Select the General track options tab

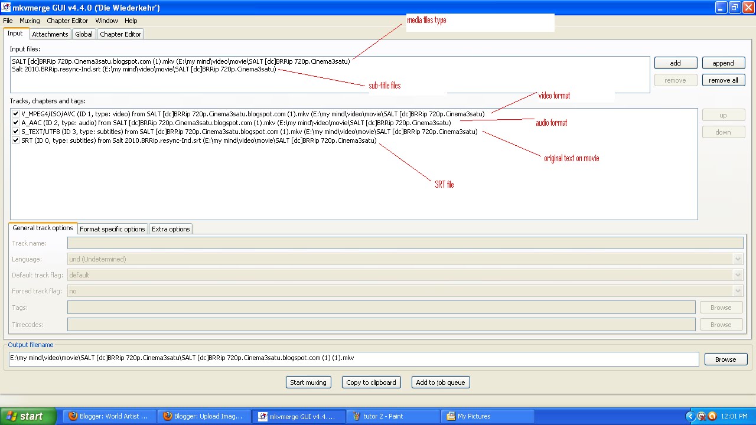tap(43, 228)
